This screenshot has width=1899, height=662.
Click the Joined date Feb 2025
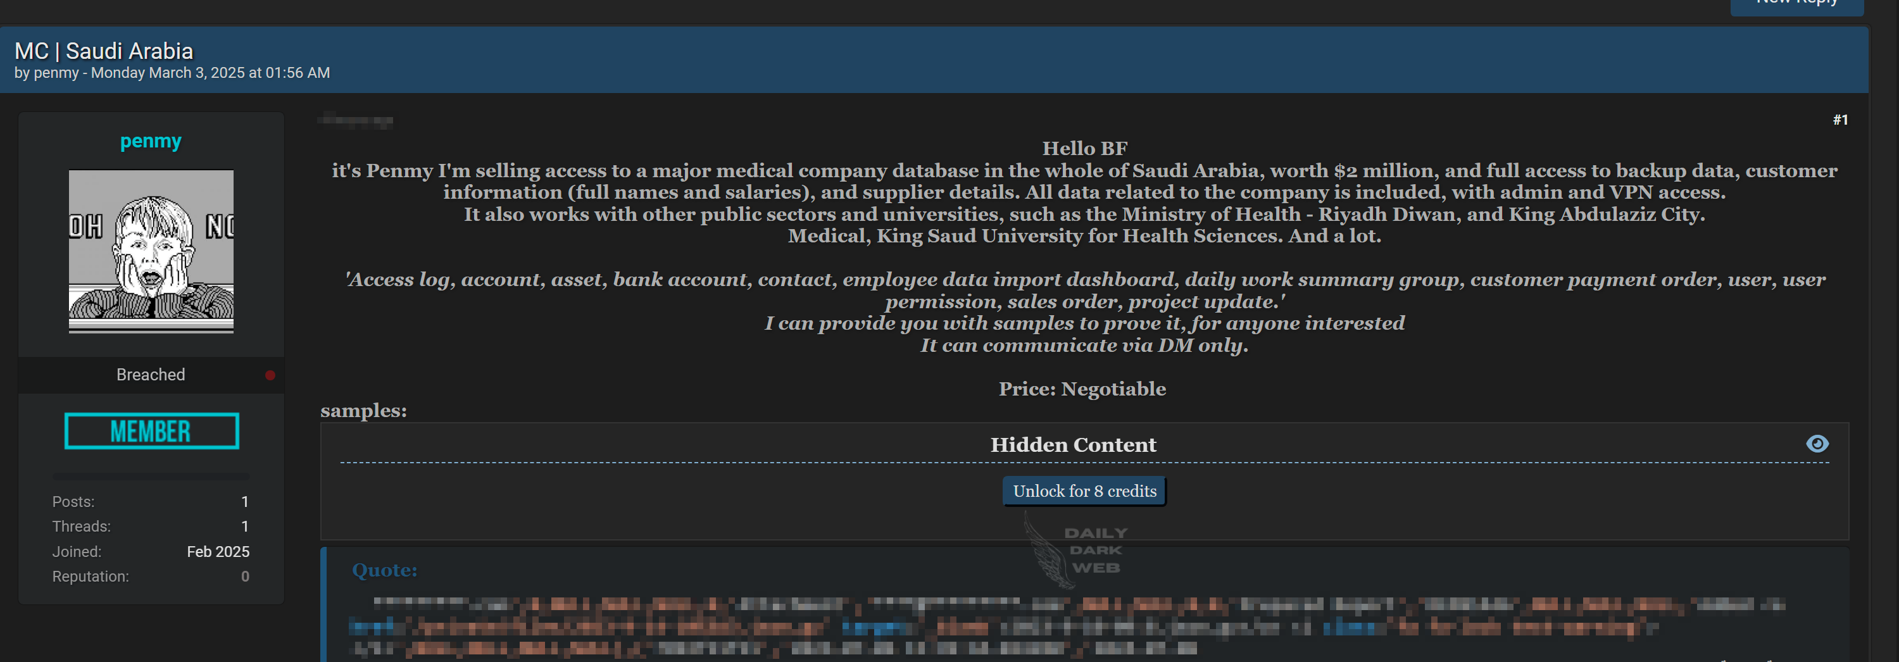click(218, 551)
